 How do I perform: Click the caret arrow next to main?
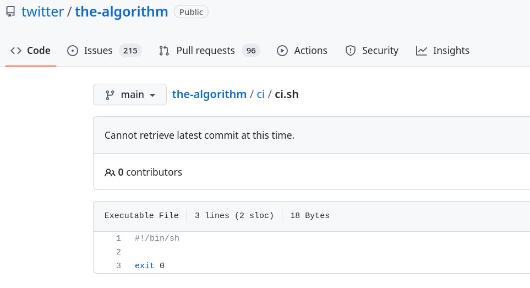point(152,95)
